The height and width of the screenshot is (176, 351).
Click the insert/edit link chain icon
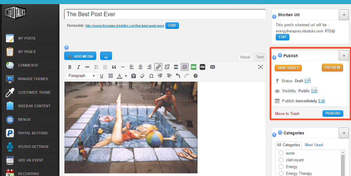click(x=158, y=67)
